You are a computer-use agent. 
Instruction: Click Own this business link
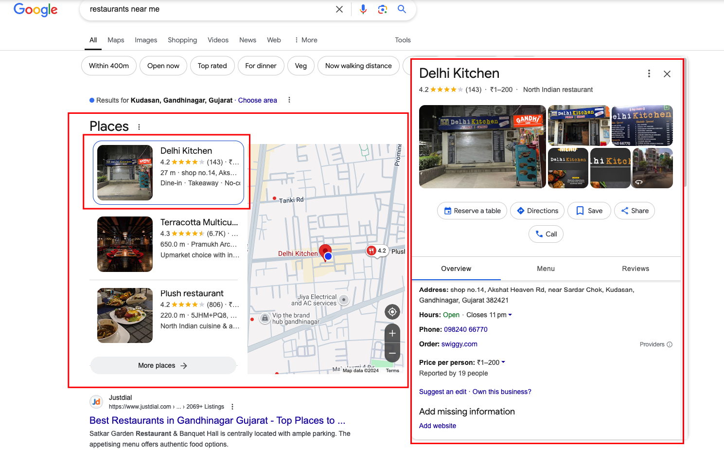click(502, 392)
